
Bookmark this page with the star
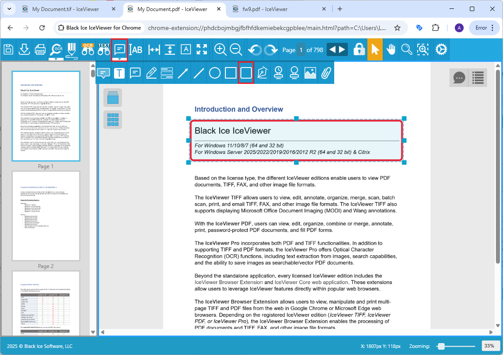click(397, 28)
